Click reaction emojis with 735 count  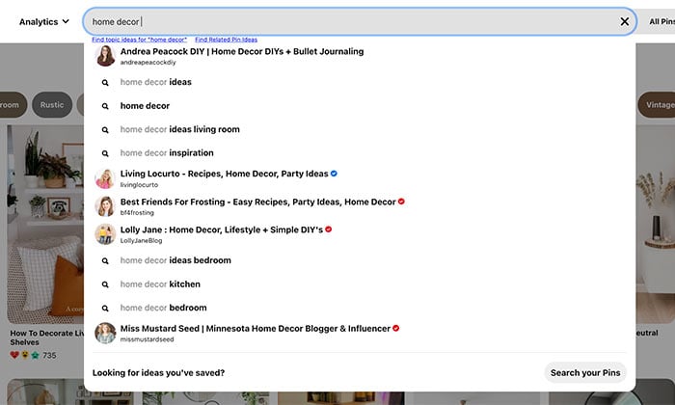pos(33,355)
